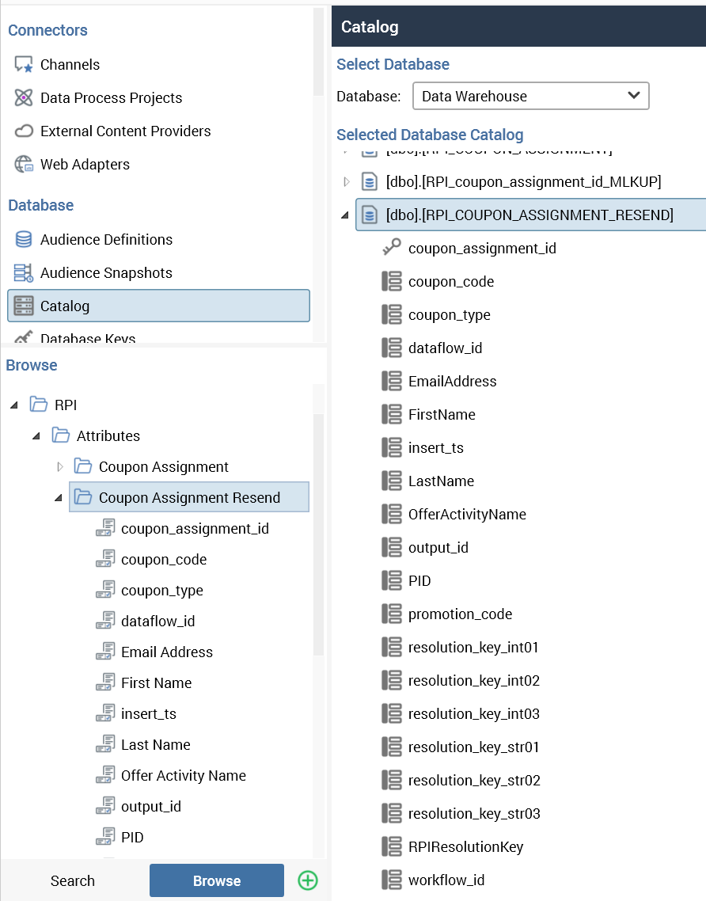Collapse the RPI_COUPON_ASSIGNMENT_RESEND table node

pyautogui.click(x=344, y=215)
